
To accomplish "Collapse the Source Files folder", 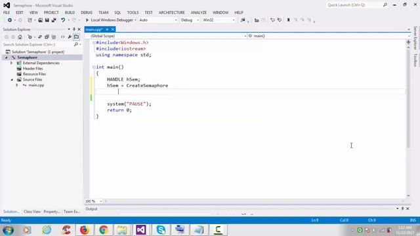I will (12, 80).
